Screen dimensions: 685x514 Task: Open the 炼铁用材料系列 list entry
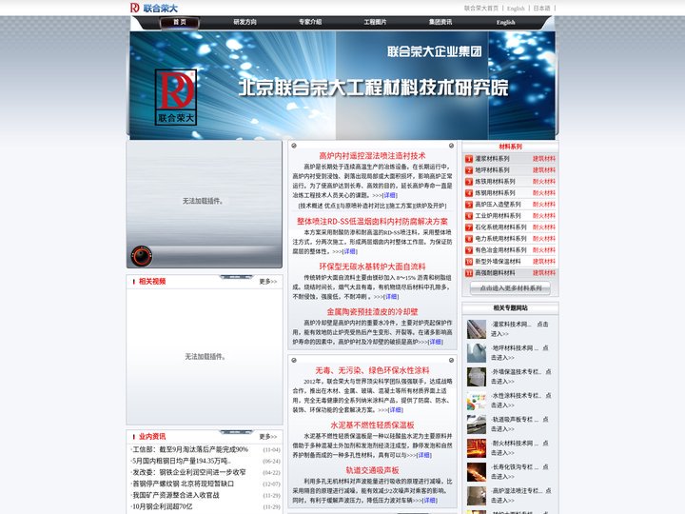click(x=496, y=182)
